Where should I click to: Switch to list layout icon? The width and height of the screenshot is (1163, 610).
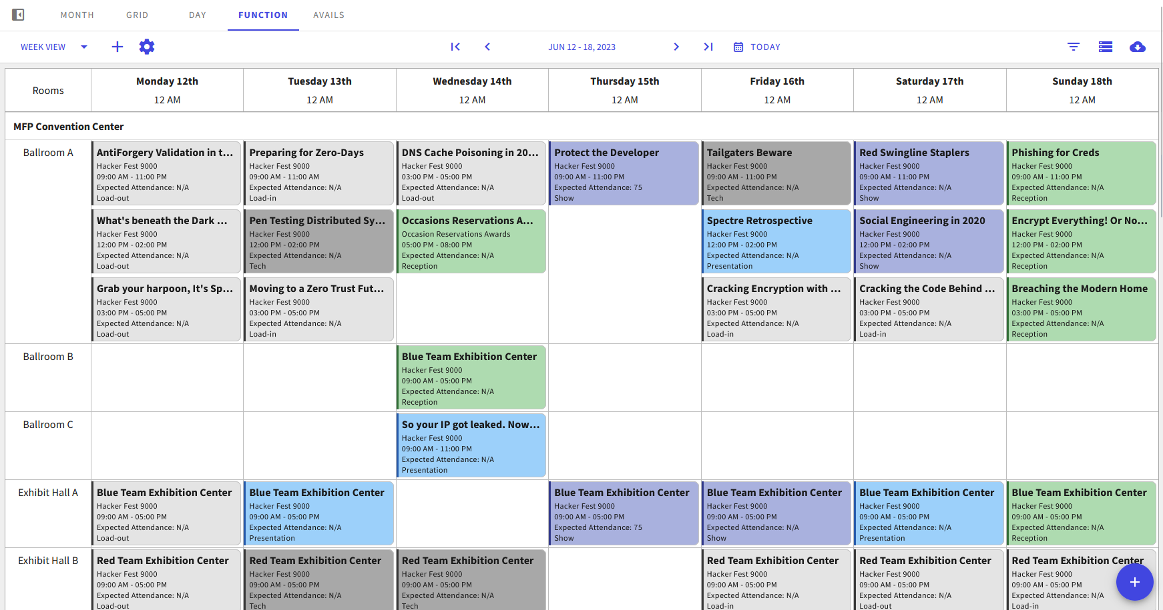1106,47
